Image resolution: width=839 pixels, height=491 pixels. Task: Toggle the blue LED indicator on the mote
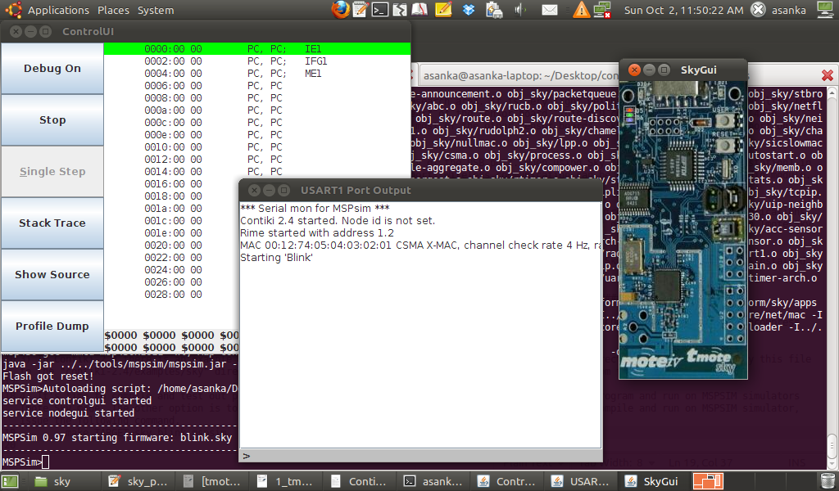click(x=629, y=120)
